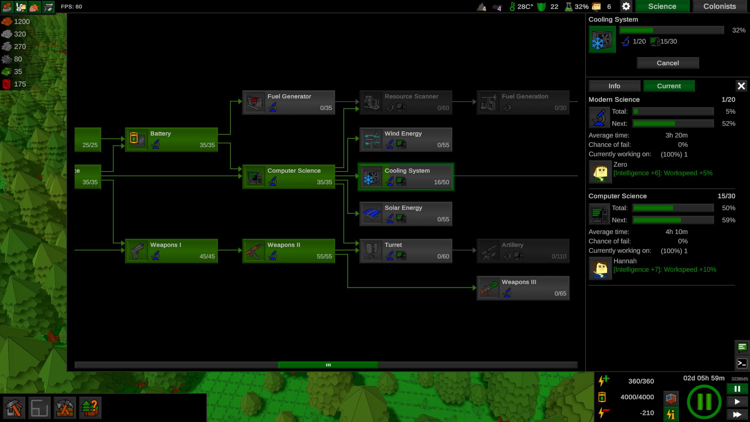The width and height of the screenshot is (750, 422).
Task: Open the chat message log icon
Action: coord(742,347)
